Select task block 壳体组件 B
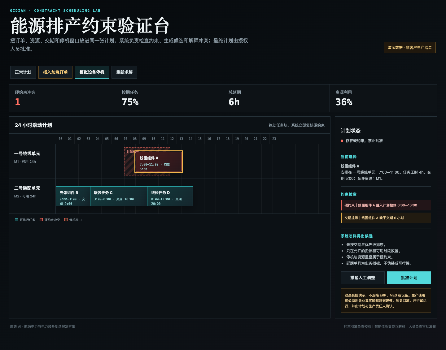Viewport: 446px width, 350px height. point(73,196)
